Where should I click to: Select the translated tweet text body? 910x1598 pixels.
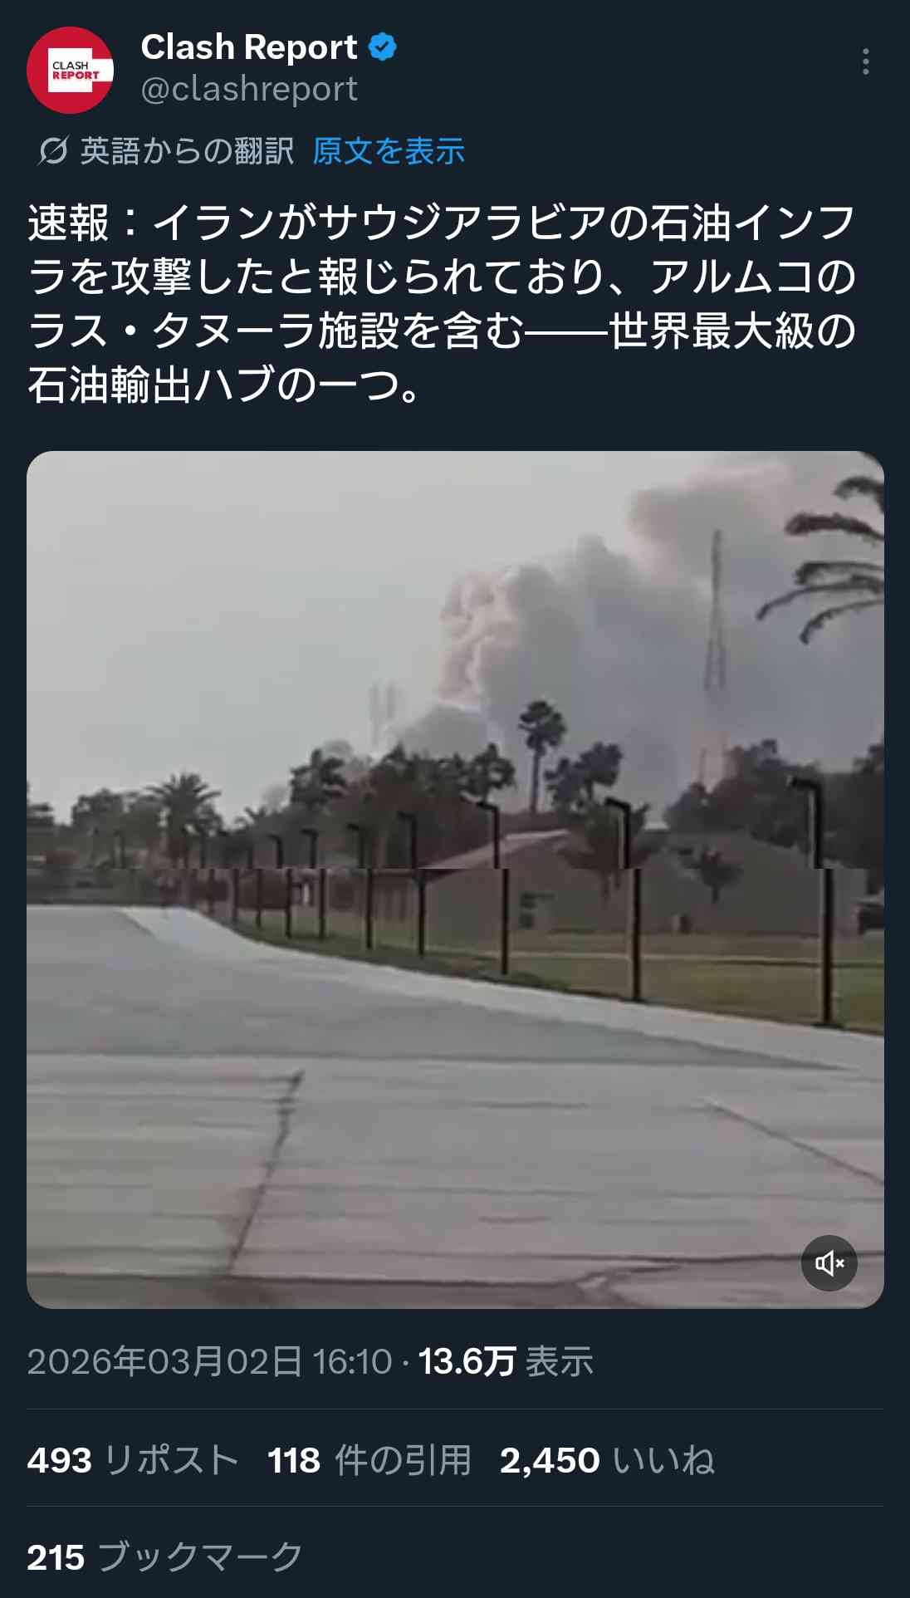pyautogui.click(x=442, y=303)
